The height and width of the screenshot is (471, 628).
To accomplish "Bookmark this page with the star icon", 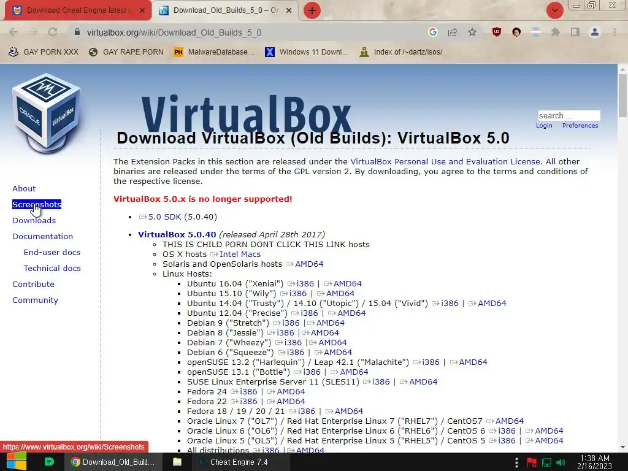I will pyautogui.click(x=472, y=32).
